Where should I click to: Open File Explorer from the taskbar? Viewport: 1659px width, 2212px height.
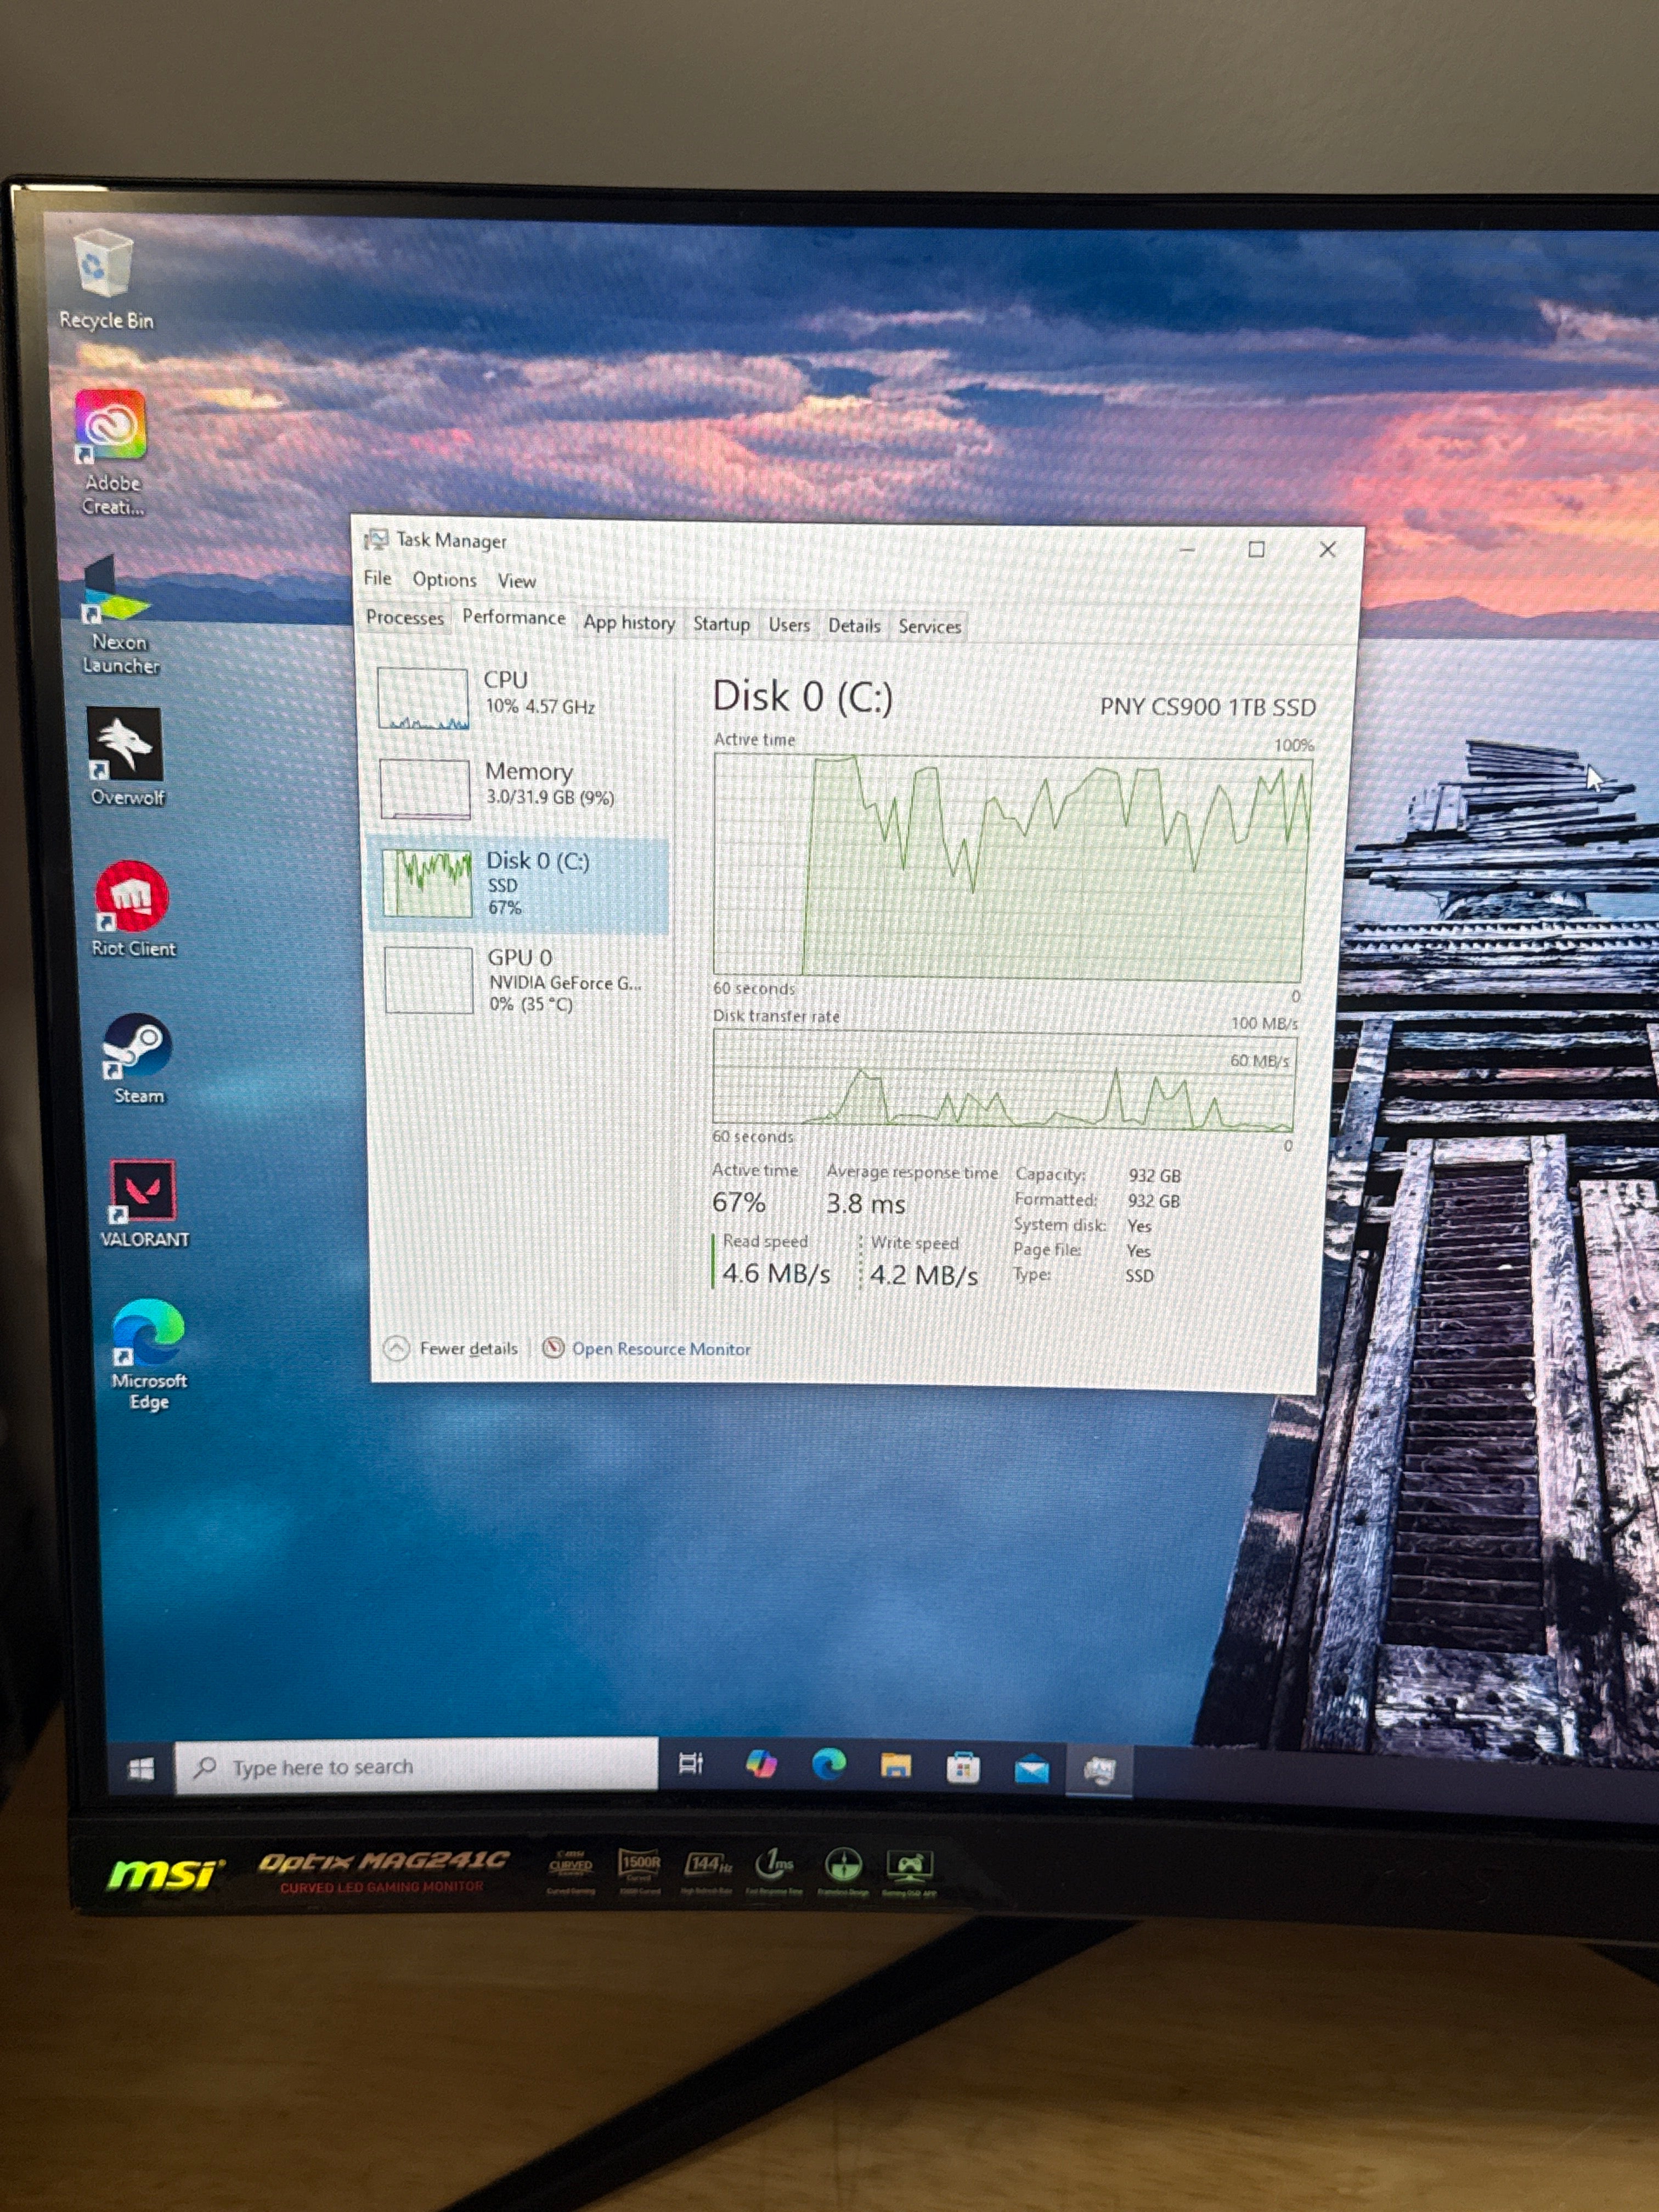pyautogui.click(x=895, y=1767)
